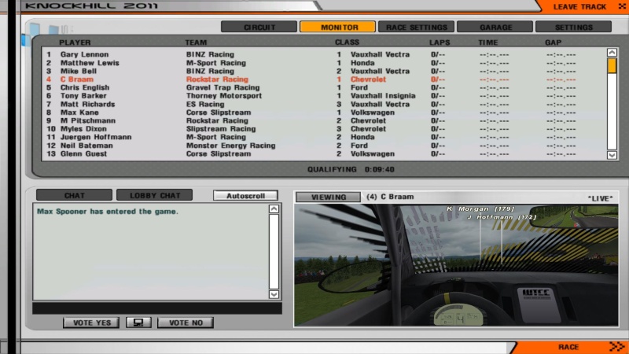Viewport: 629px width, 354px height.
Task: Select player Glenn Guest
Action: [83, 153]
